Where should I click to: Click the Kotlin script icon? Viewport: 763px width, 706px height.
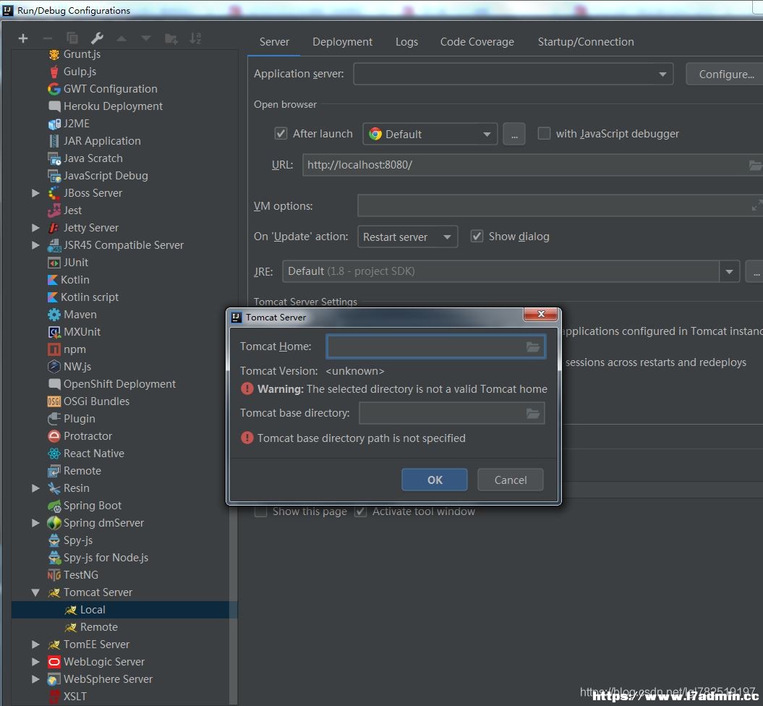click(53, 297)
